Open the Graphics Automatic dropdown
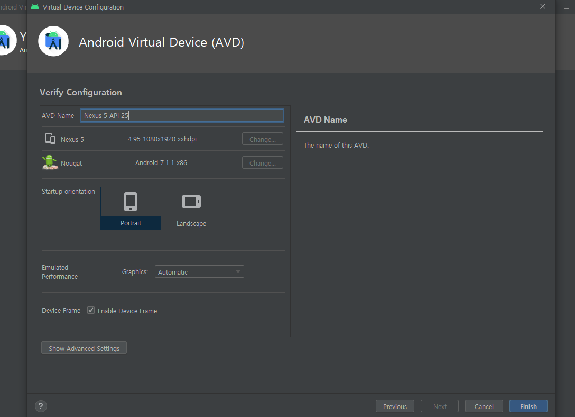 [199, 272]
